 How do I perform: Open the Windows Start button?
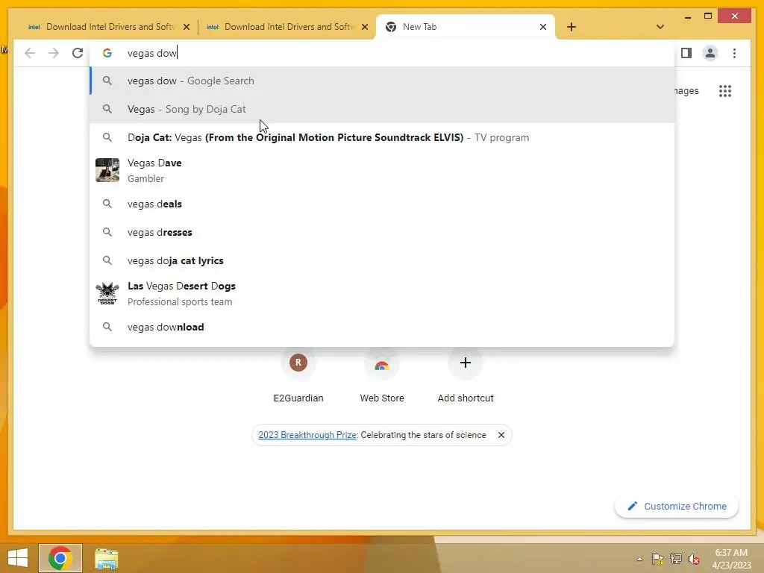[x=18, y=558]
